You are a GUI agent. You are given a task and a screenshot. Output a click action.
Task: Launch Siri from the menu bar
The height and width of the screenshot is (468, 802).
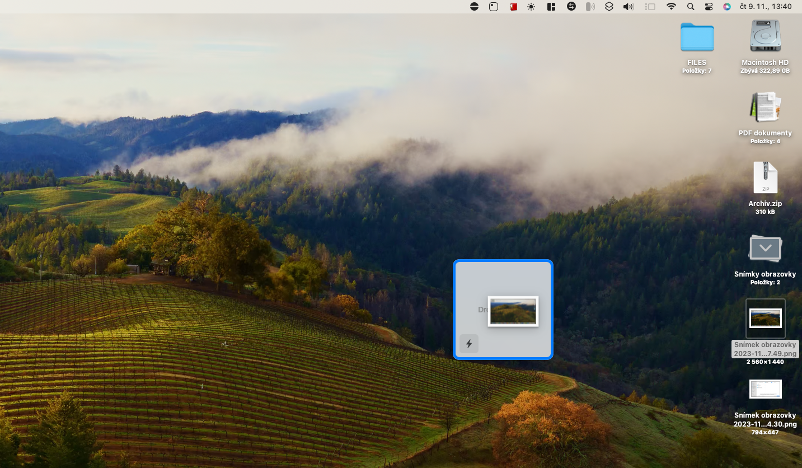pyautogui.click(x=727, y=7)
